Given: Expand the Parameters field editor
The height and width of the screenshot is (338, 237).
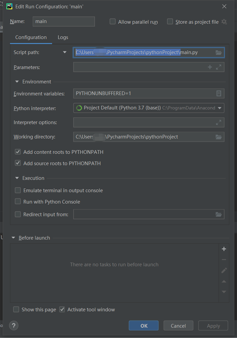Looking at the screenshot, I should pyautogui.click(x=219, y=67).
